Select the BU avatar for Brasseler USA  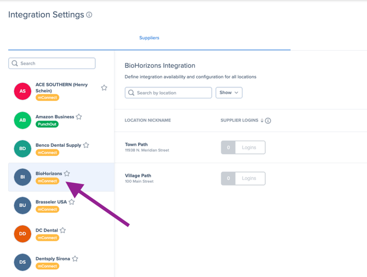tap(22, 205)
